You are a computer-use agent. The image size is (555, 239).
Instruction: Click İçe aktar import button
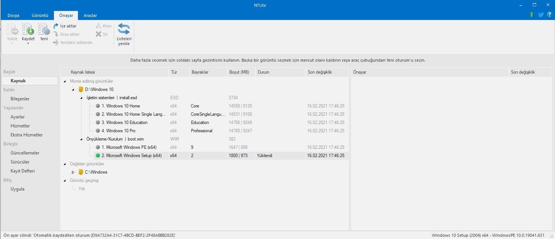click(65, 26)
